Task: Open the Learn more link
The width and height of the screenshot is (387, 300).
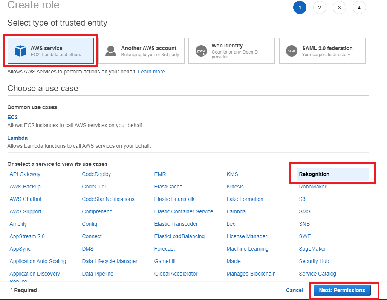Action: pos(151,72)
